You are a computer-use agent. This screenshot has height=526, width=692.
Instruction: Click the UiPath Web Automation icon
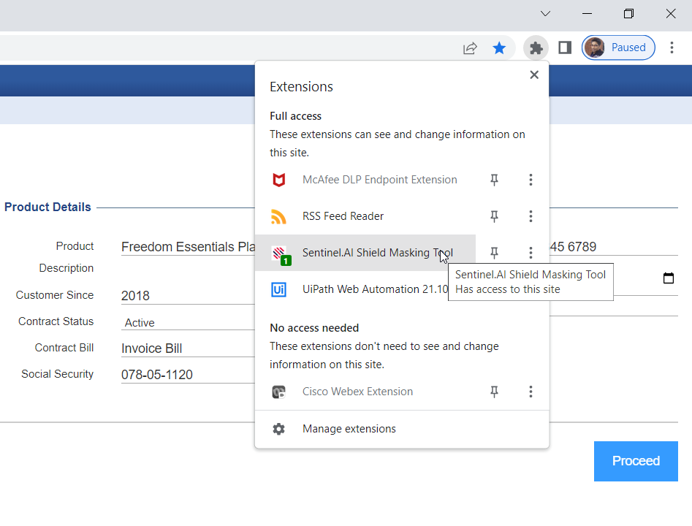point(278,289)
